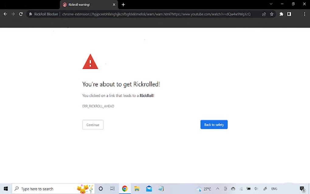This screenshot has width=310, height=194.
Task: Click the browser back arrow
Action: (5, 14)
